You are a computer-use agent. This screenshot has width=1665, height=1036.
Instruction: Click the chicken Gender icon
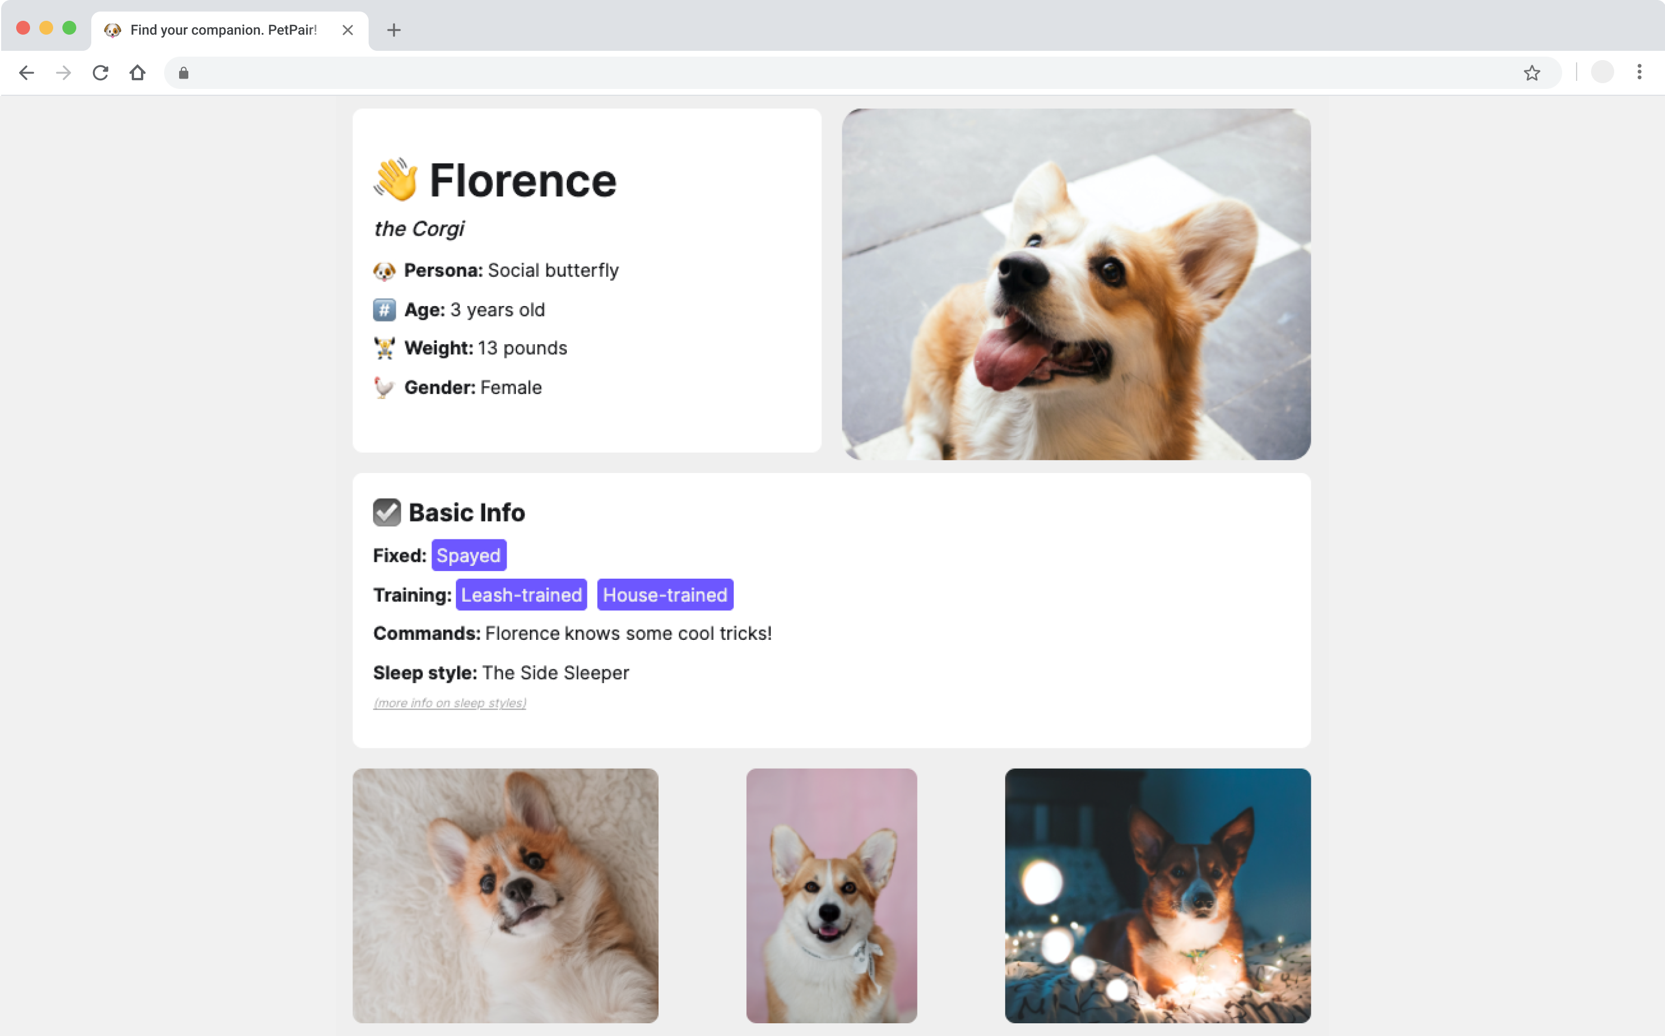(384, 387)
